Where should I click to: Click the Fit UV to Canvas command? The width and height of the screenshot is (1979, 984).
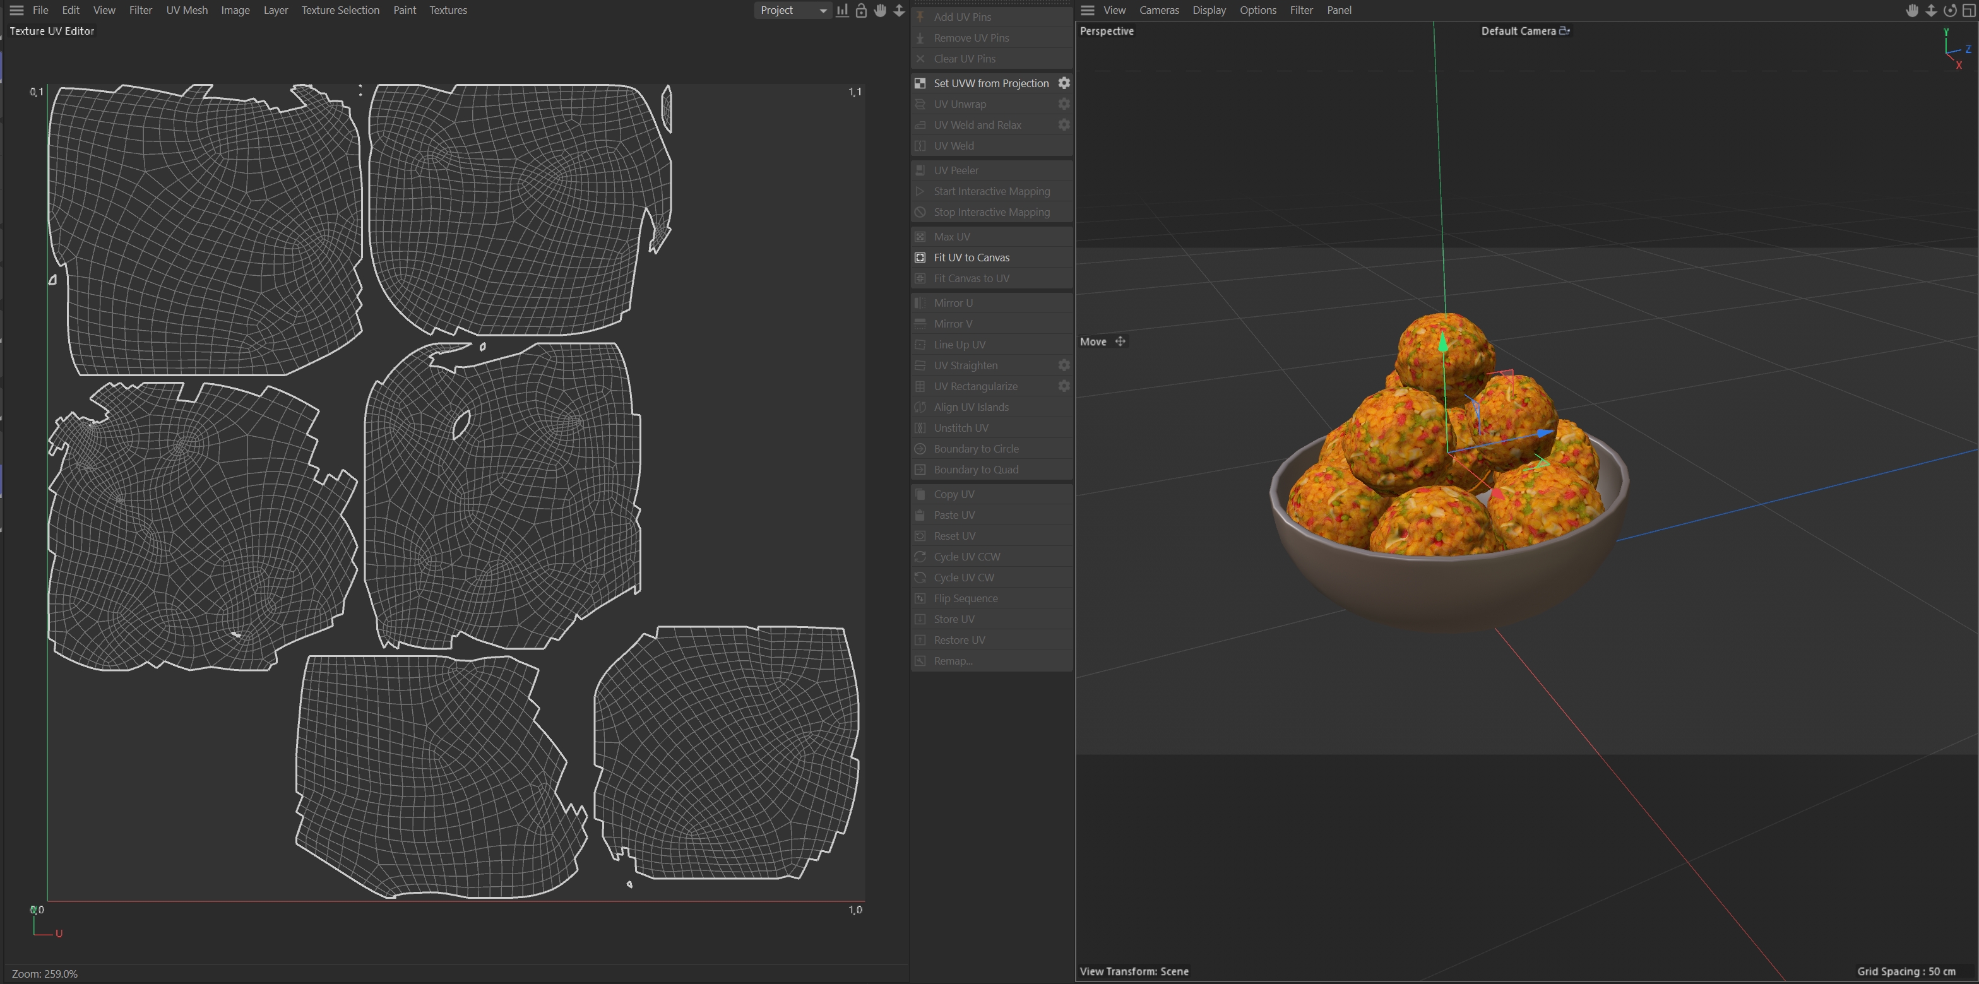coord(971,258)
